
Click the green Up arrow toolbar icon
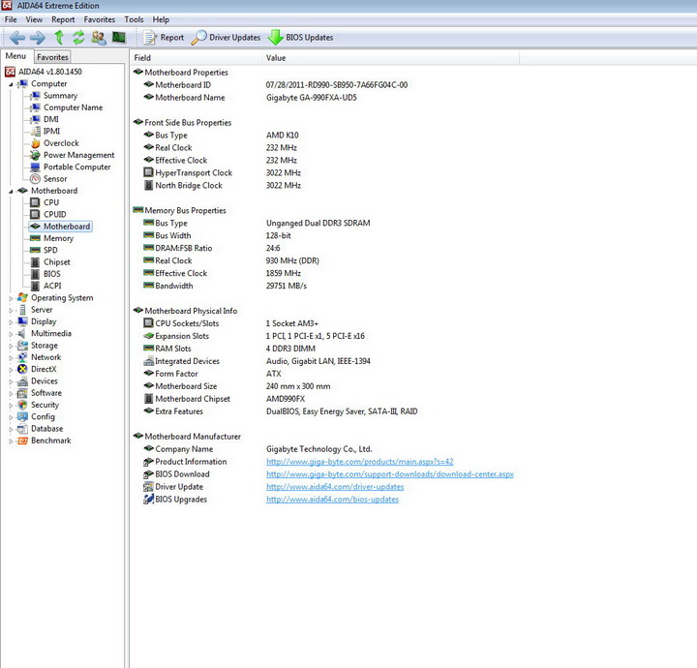click(x=59, y=38)
